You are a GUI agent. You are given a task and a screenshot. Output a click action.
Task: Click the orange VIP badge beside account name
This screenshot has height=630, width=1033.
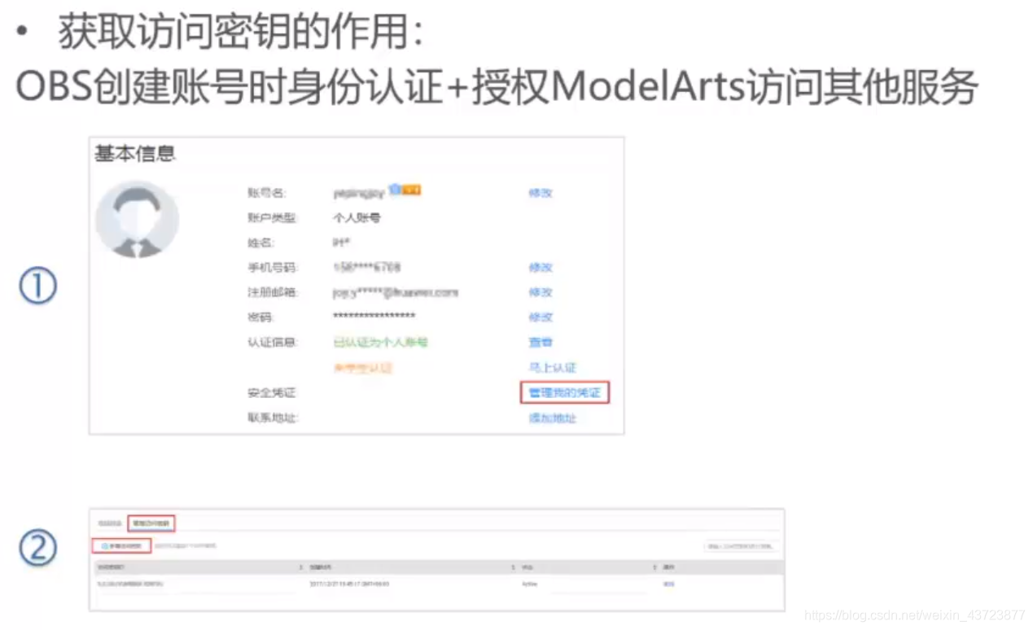tap(412, 190)
